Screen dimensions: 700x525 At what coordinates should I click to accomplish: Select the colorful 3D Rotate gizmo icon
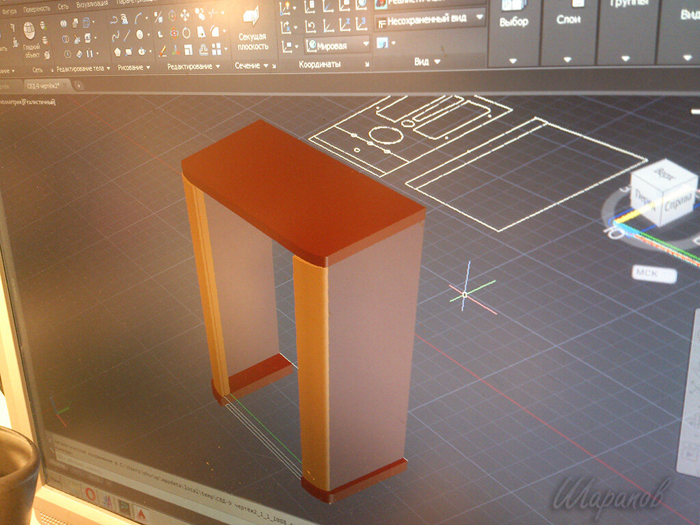pyautogui.click(x=173, y=33)
